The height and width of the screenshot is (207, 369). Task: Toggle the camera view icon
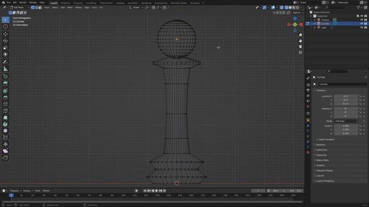click(300, 47)
